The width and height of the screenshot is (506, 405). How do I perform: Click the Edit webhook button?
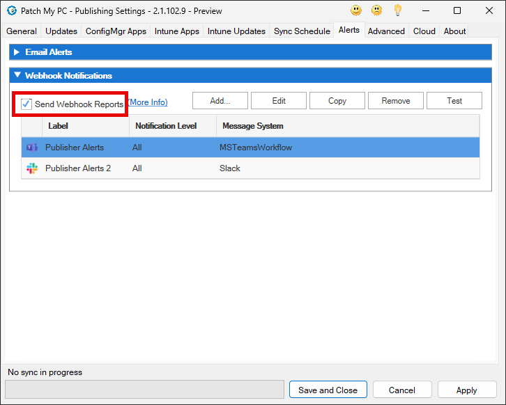click(279, 101)
